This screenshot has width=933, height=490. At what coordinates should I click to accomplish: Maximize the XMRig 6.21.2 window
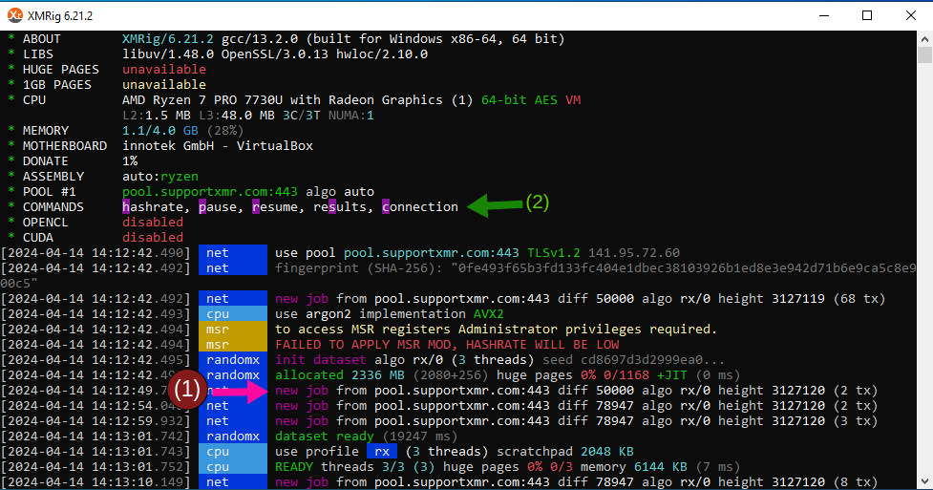(867, 15)
